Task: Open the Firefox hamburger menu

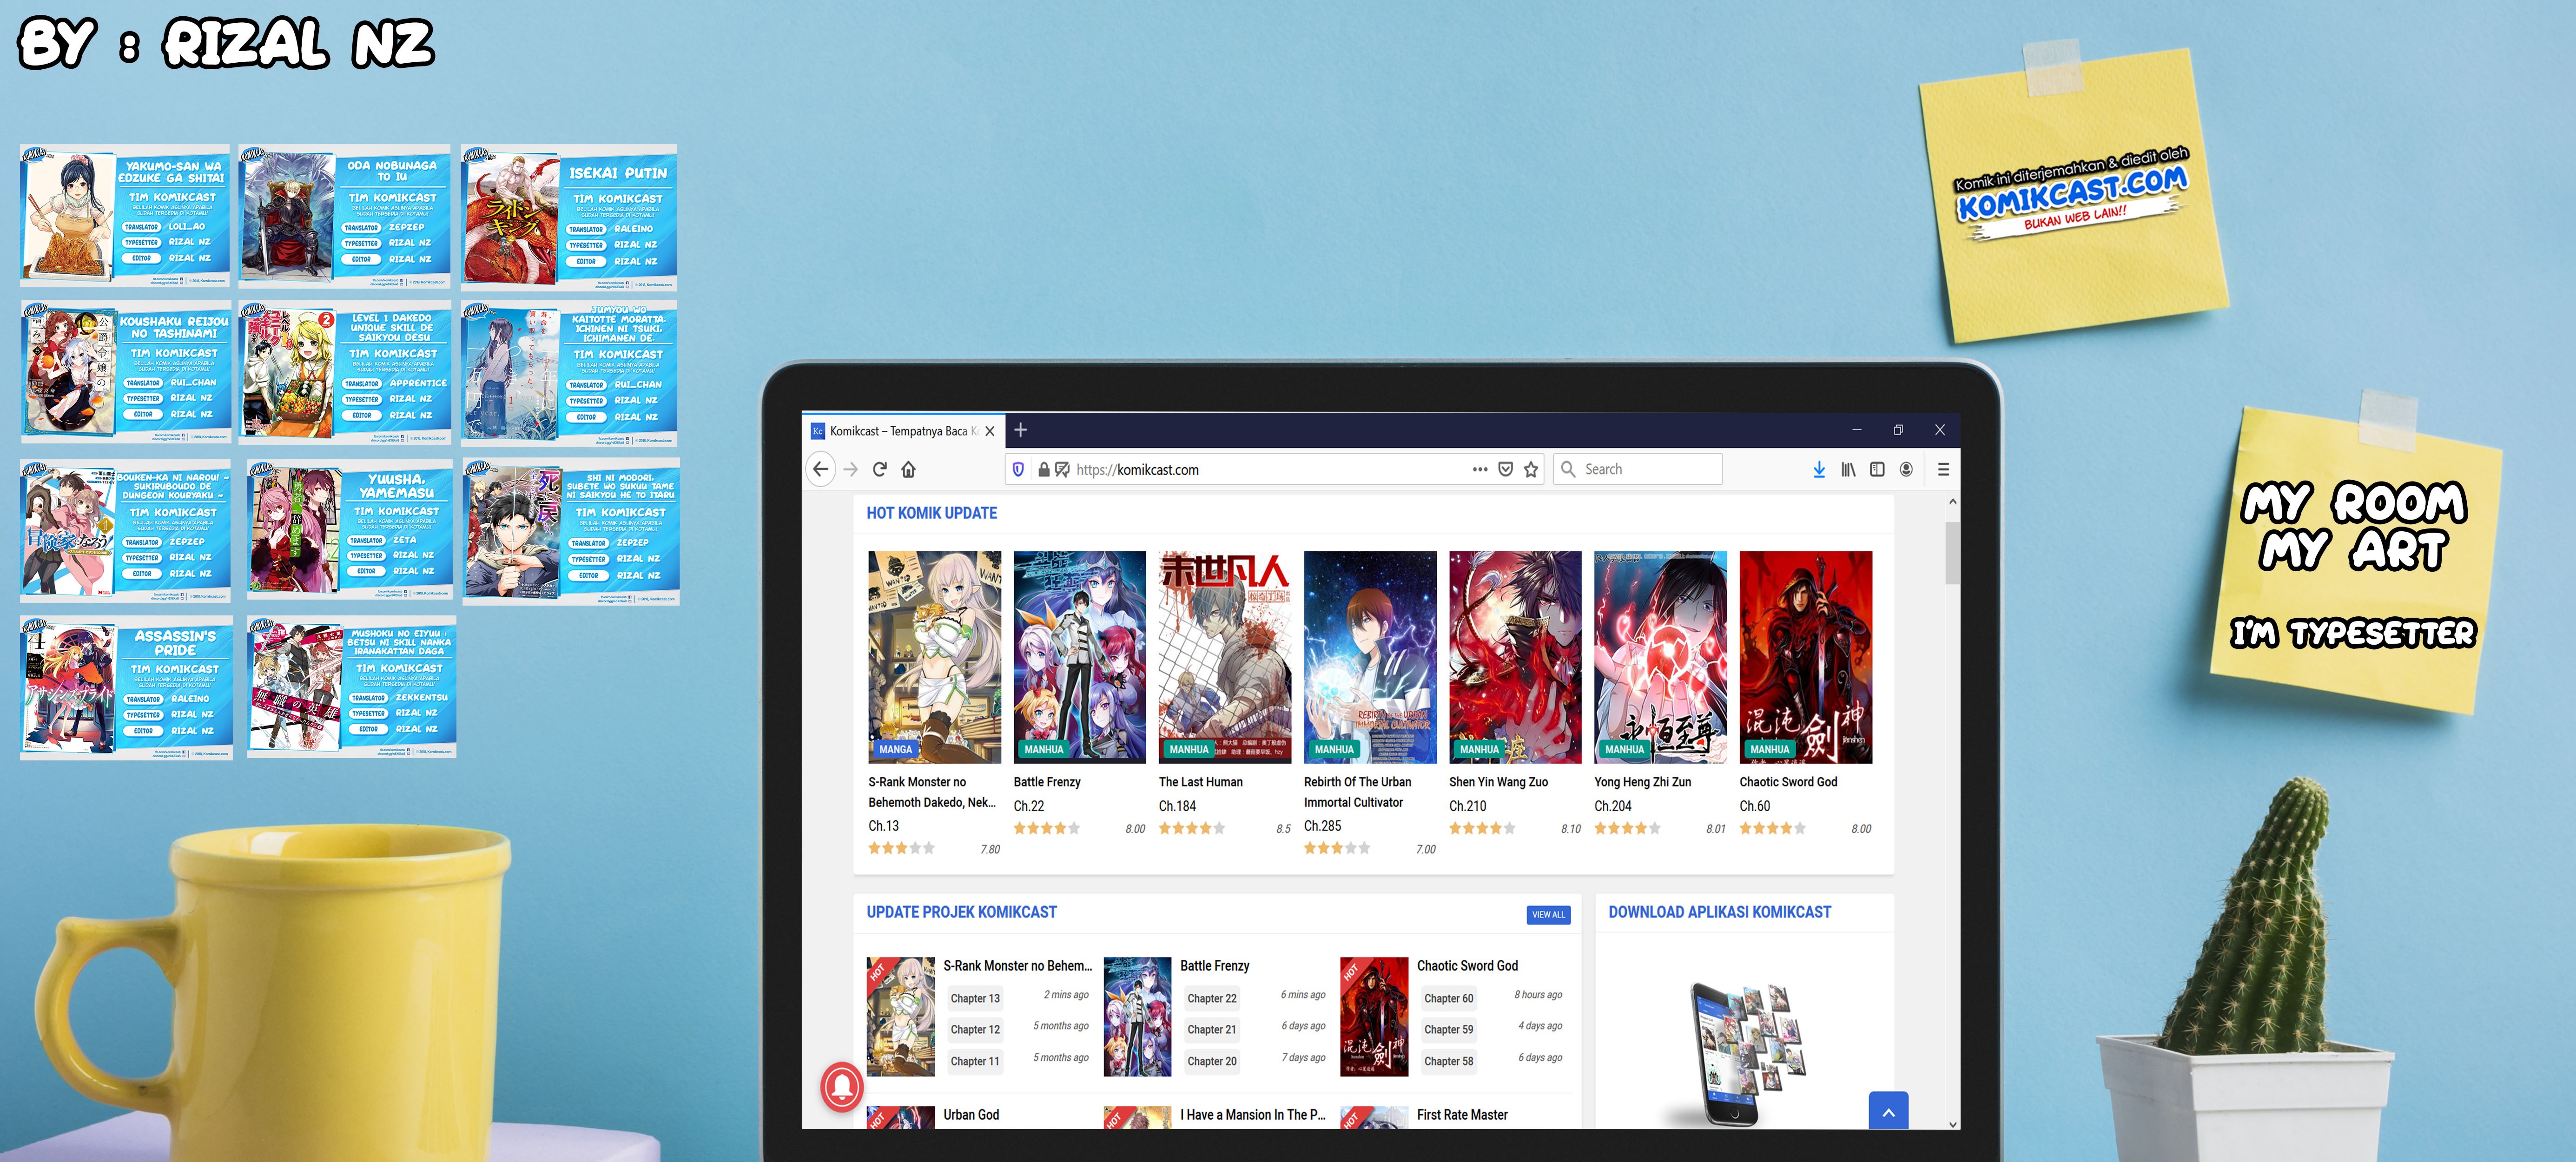Action: (1943, 469)
